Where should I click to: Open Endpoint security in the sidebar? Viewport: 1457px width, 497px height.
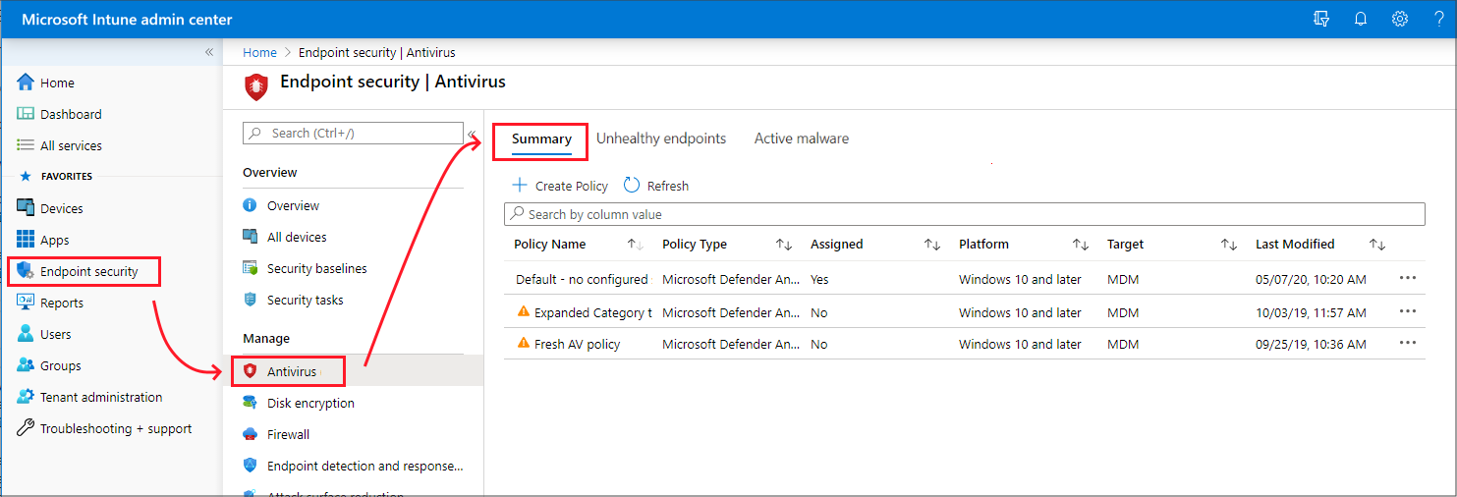click(x=88, y=271)
